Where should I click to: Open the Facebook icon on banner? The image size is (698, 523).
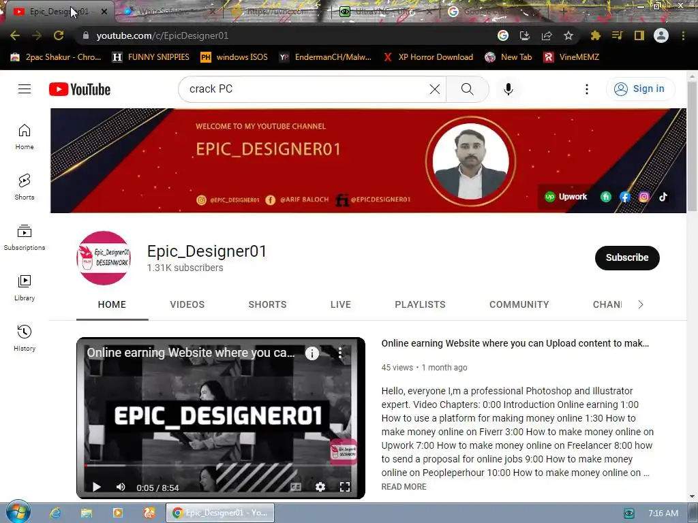point(624,197)
